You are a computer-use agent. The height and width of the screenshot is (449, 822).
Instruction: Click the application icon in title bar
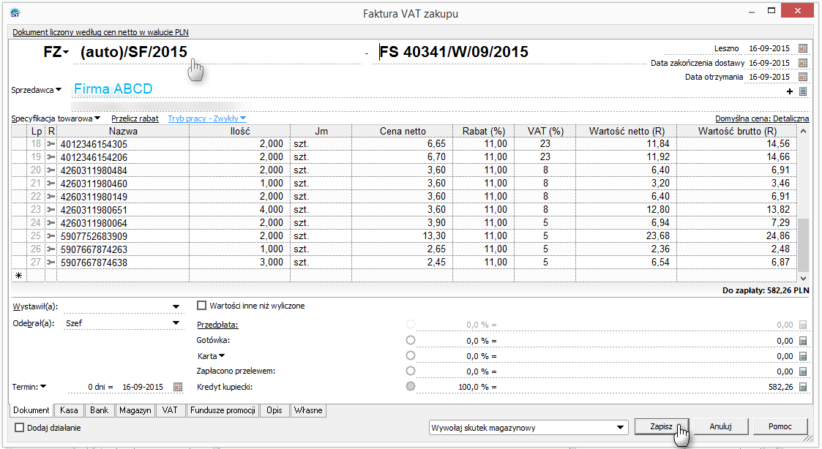click(x=15, y=13)
